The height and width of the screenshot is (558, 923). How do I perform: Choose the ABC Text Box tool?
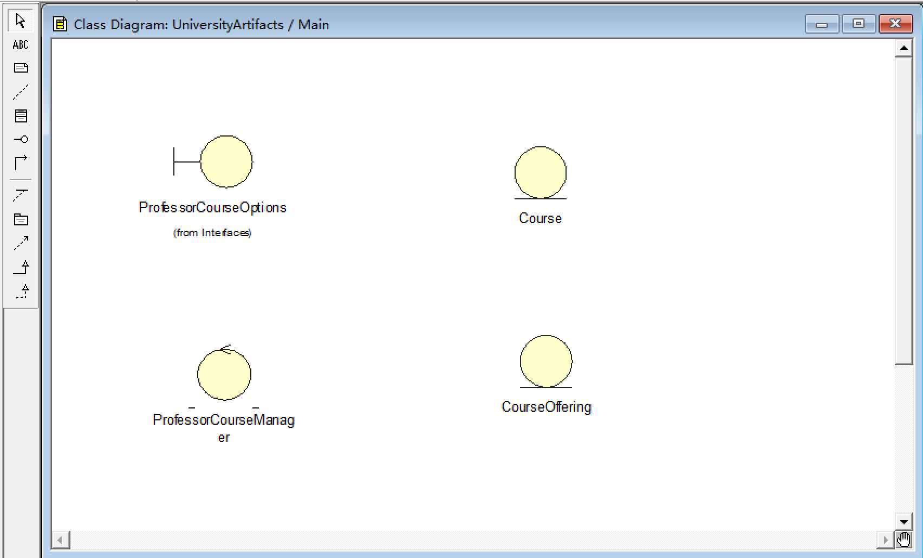(x=21, y=45)
